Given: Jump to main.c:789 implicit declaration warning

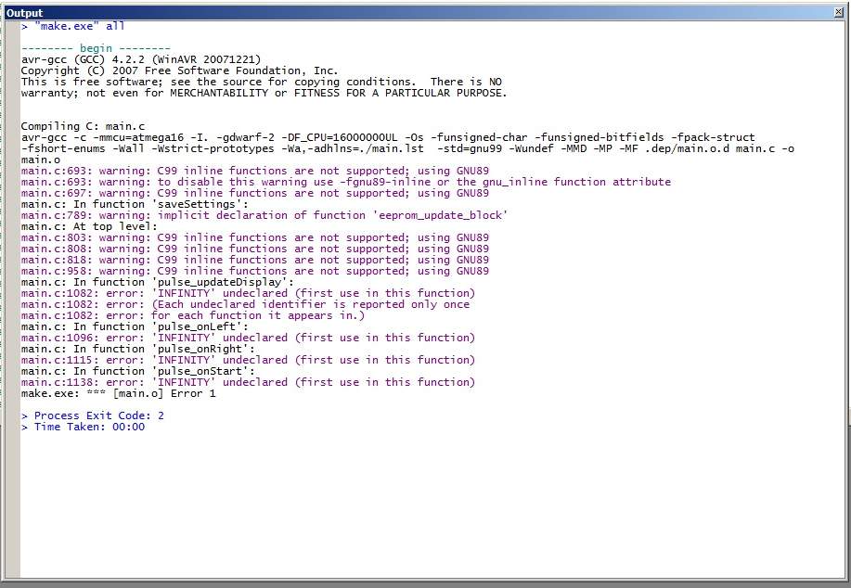Looking at the screenshot, I should pyautogui.click(x=264, y=215).
